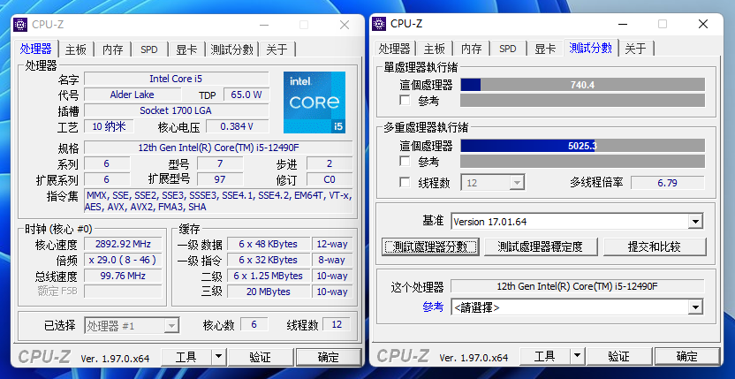This screenshot has height=379, width=735.
Task: Minimize the right CPU-Z window
Action: tap(622, 24)
